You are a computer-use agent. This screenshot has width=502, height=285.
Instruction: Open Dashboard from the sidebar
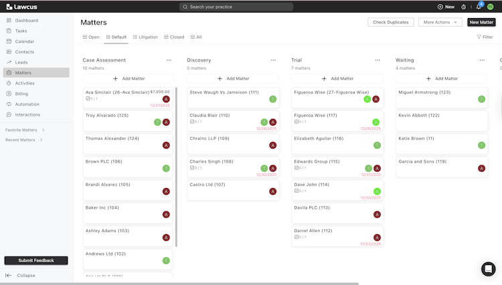point(26,21)
